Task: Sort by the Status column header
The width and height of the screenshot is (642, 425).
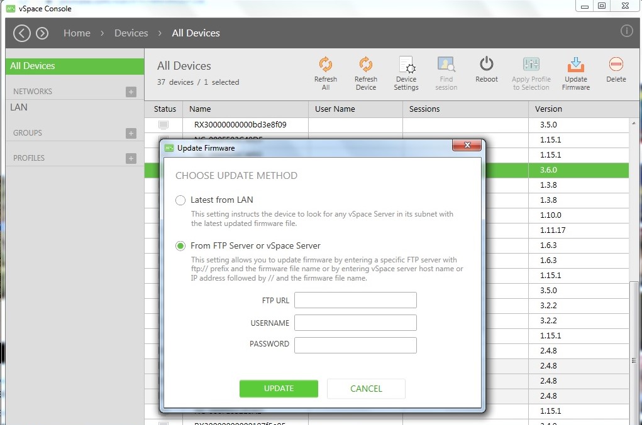Action: click(x=165, y=109)
